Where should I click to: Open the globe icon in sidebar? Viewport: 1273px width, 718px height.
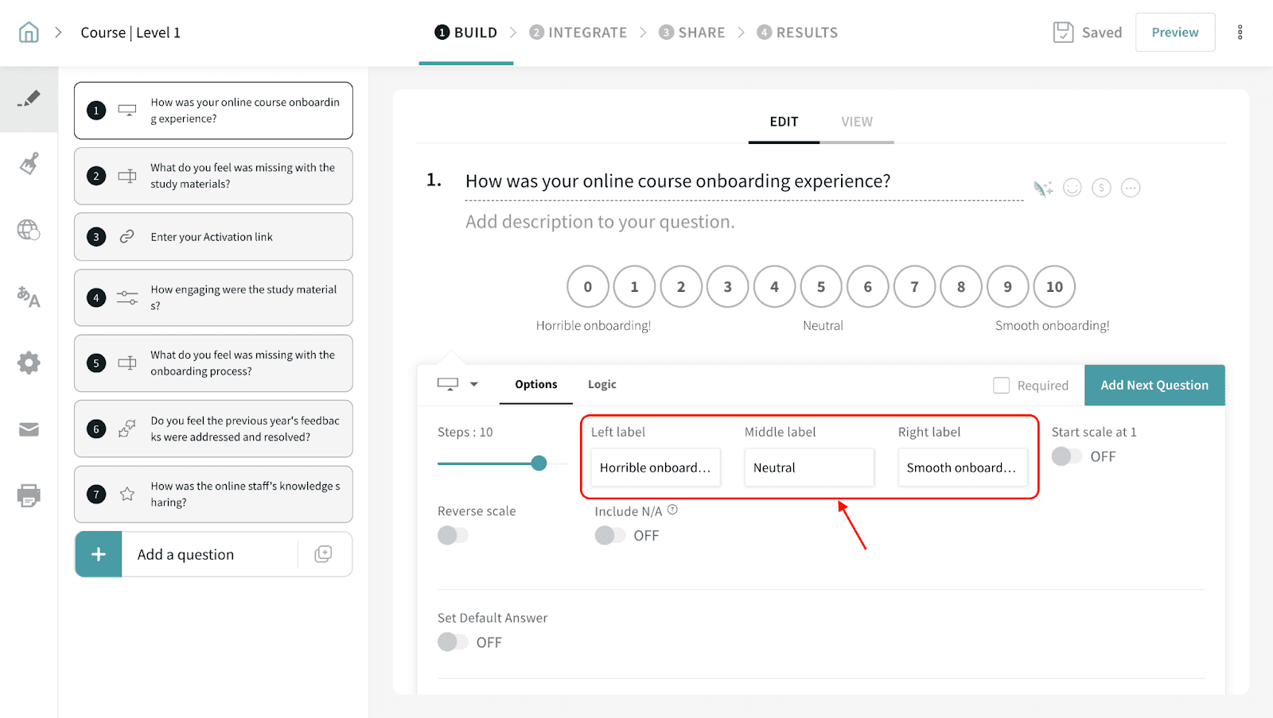click(x=29, y=230)
